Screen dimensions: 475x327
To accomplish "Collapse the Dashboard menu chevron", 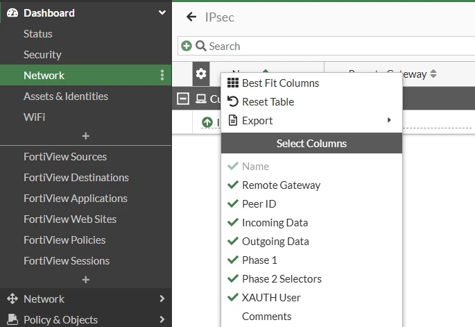I will point(162,12).
